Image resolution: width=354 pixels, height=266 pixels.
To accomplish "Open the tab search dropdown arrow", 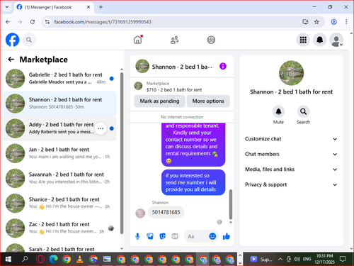I will (7, 7).
